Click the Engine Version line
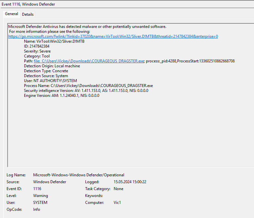This screenshot has height=218, width=254. (61, 96)
